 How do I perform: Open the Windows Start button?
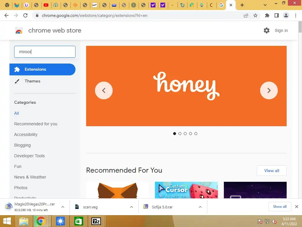[7, 221]
